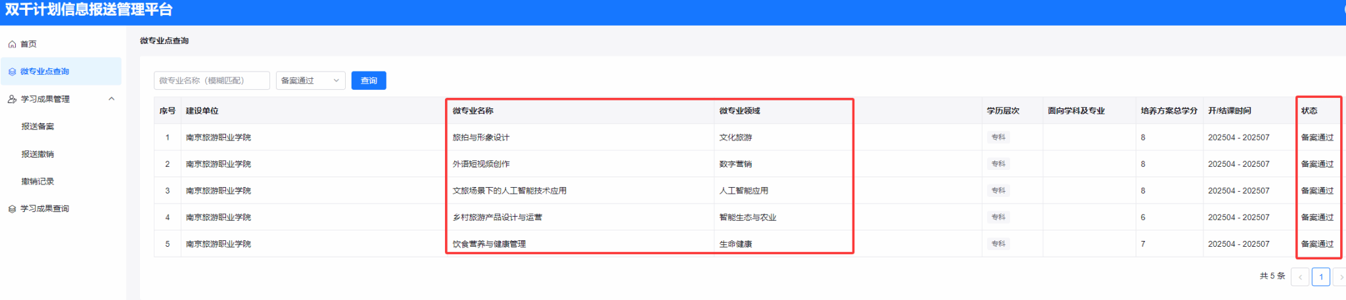Open 报送备案 menu item

coord(37,127)
